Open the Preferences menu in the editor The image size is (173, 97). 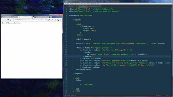point(94,4)
